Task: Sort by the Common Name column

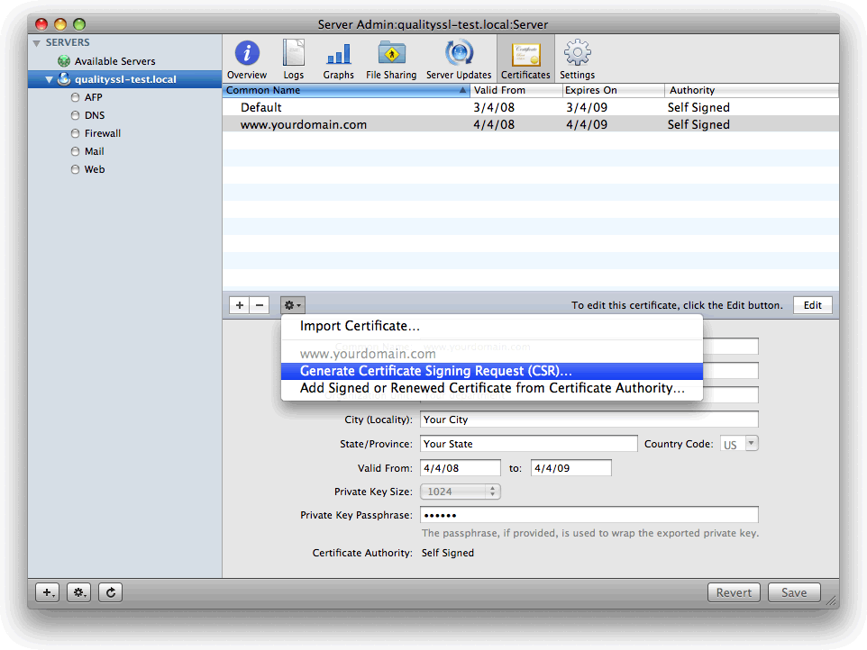Action: tap(346, 90)
